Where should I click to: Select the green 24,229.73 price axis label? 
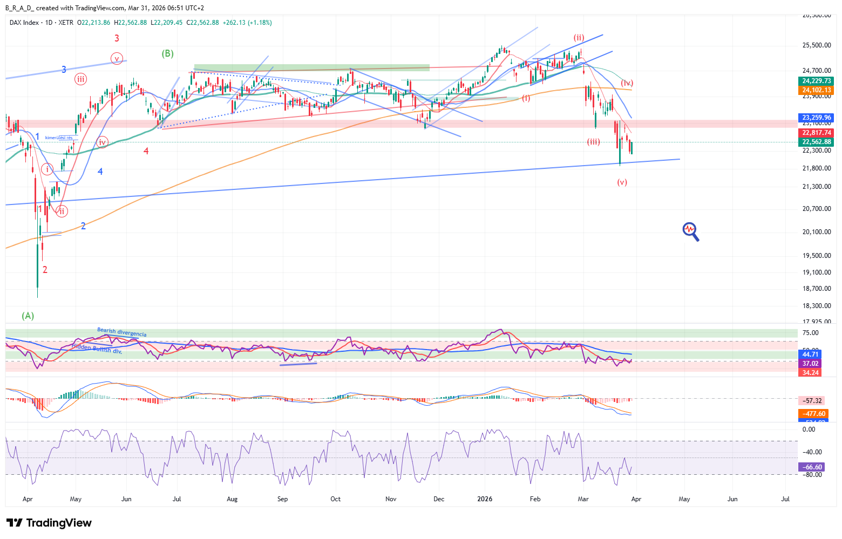(x=816, y=81)
